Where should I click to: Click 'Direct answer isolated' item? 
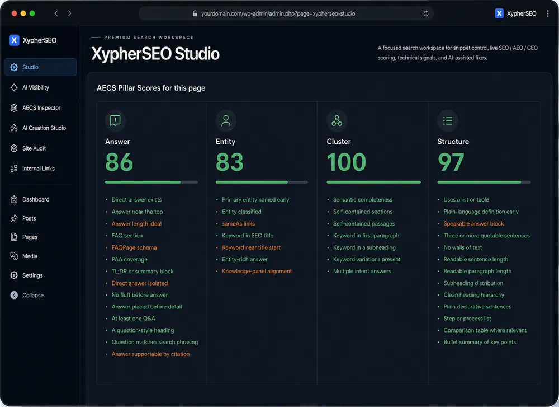tap(140, 283)
